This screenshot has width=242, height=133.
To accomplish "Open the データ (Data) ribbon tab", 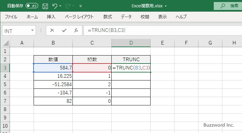I will 126,17.
